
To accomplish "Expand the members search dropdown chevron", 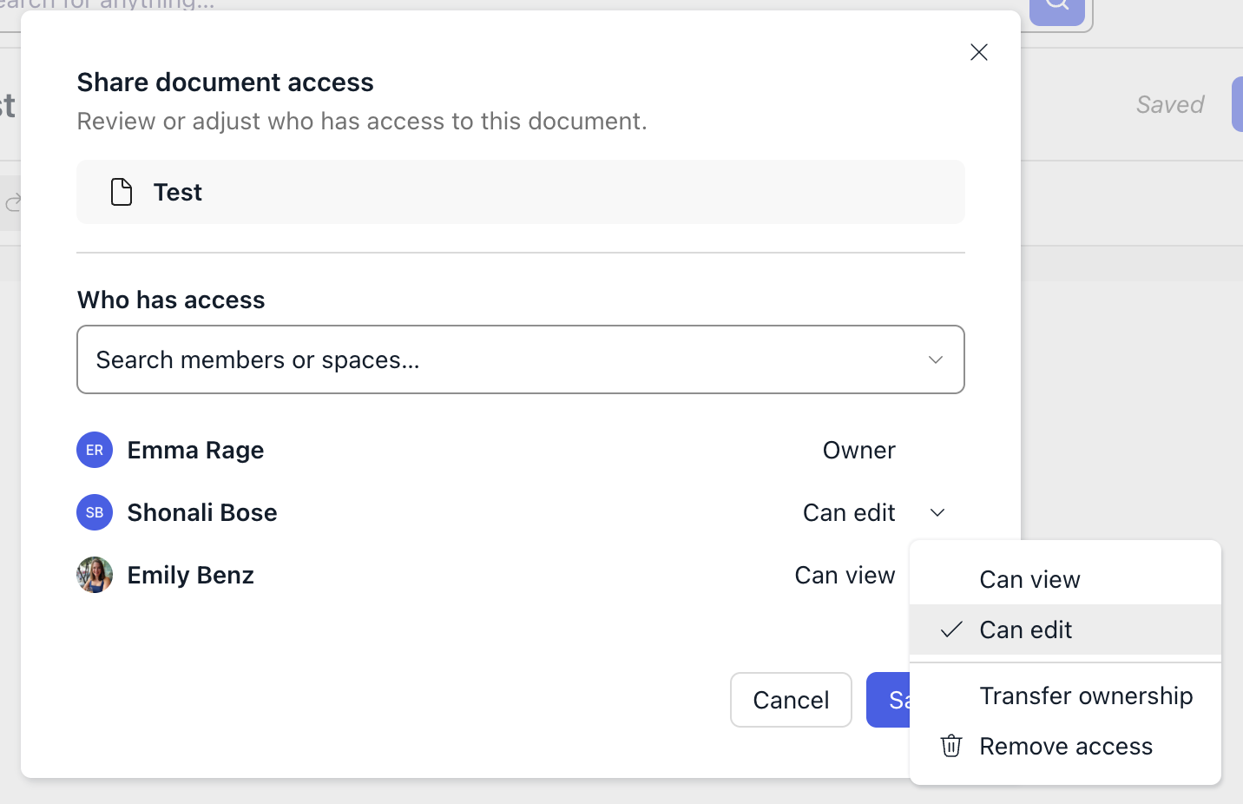I will (935, 359).
